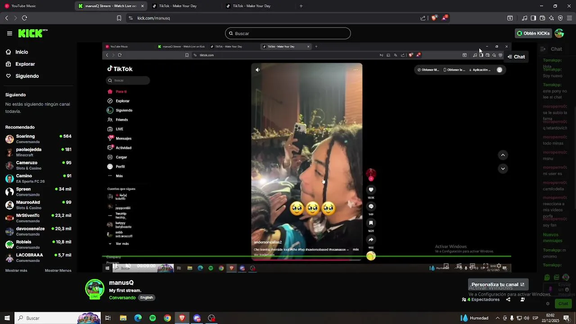Open the Brave Wallet icon

point(542,18)
